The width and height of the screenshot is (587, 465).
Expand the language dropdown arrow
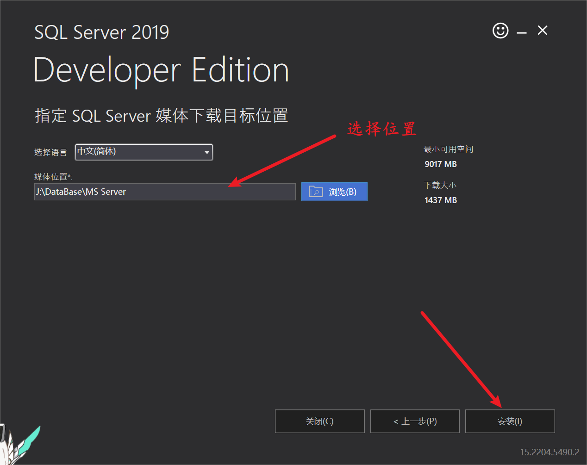[207, 152]
